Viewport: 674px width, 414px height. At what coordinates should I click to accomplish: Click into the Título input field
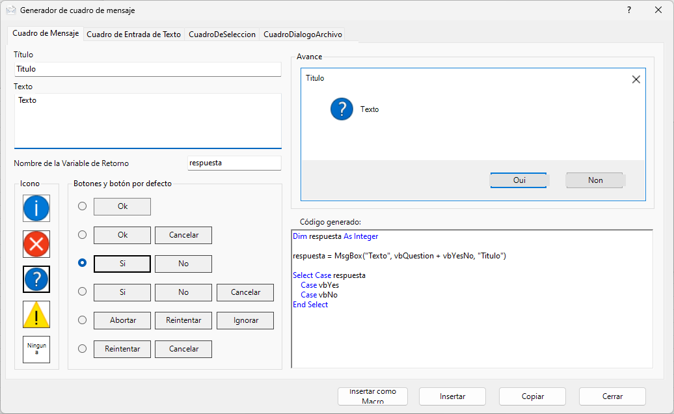[x=148, y=69]
